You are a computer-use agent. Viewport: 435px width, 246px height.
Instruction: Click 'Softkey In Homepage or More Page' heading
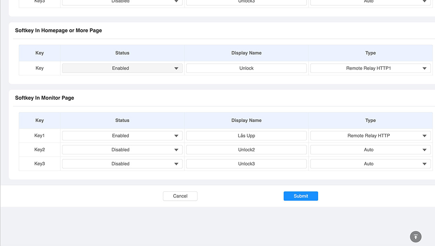click(x=58, y=31)
